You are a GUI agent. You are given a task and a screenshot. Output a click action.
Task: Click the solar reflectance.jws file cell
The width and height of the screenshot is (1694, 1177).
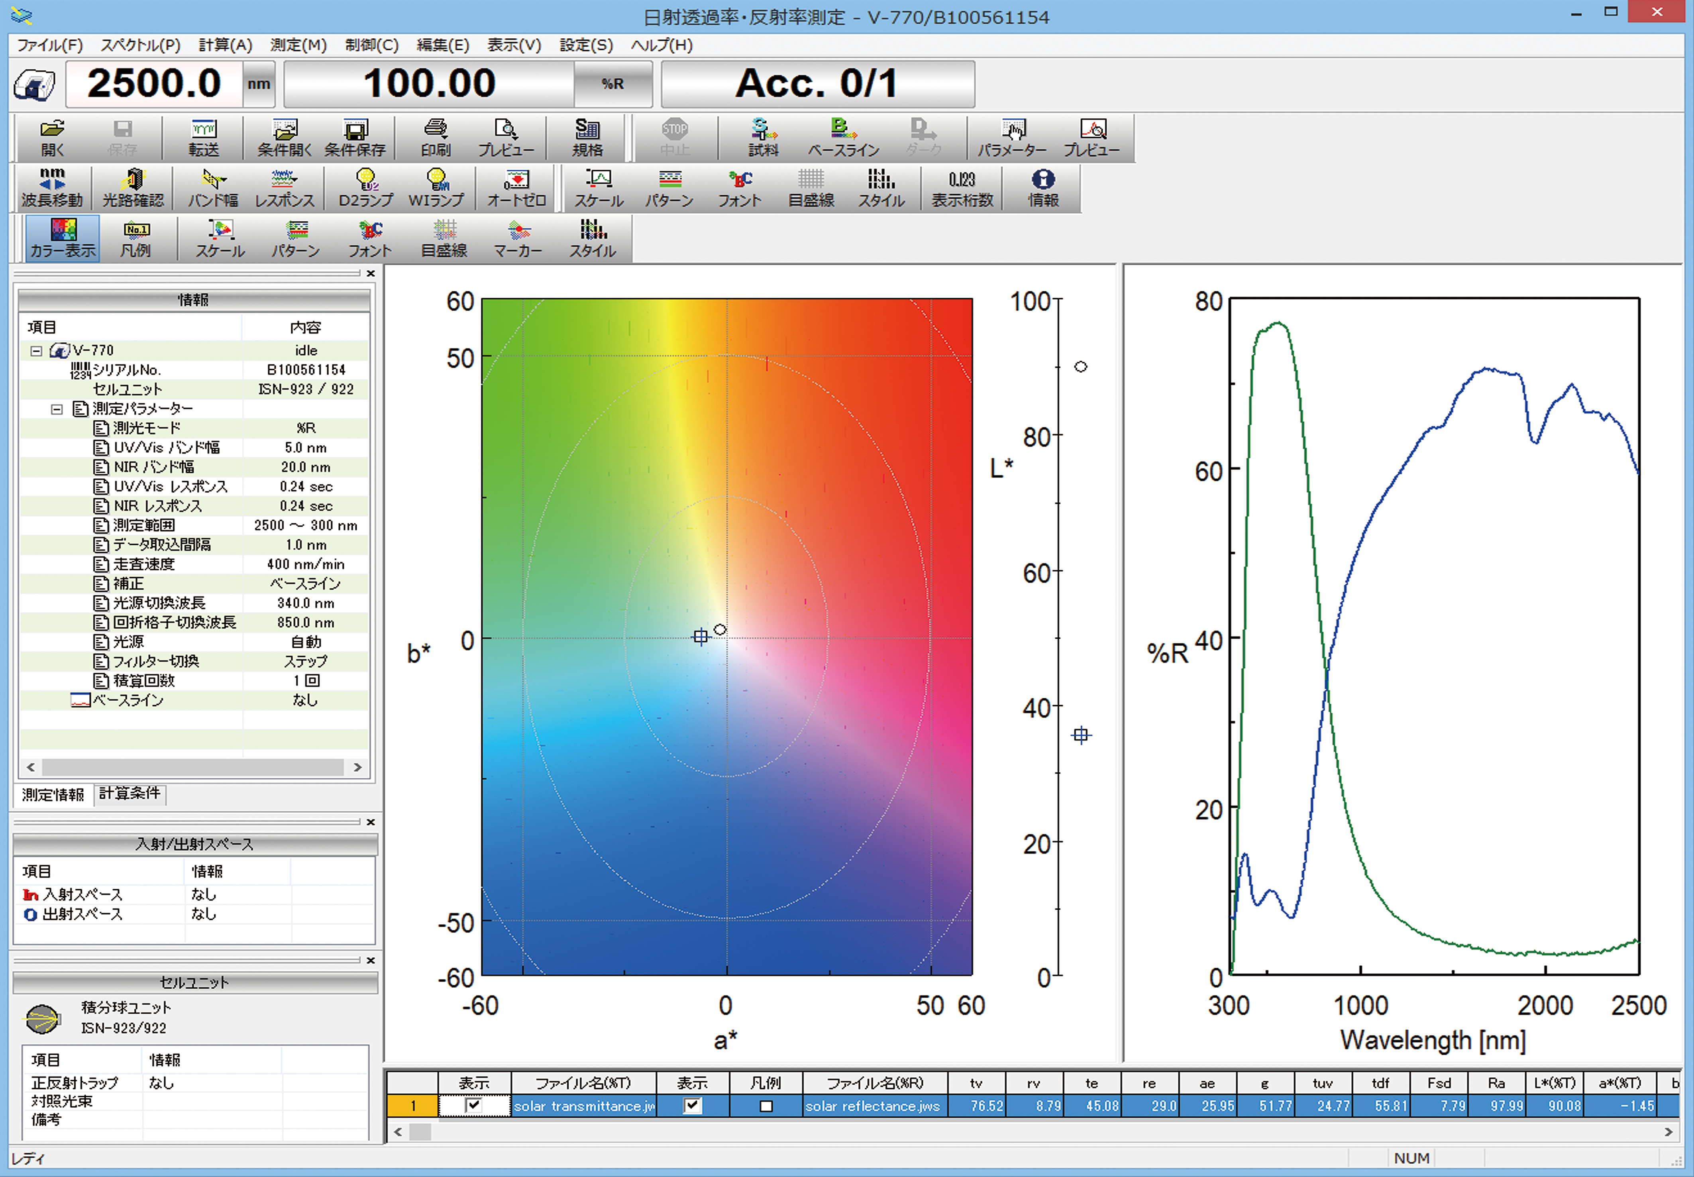point(875,1106)
